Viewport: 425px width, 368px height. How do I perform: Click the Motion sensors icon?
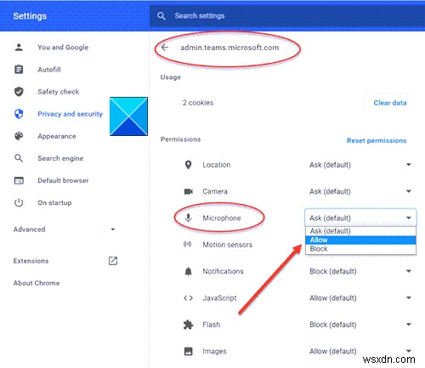188,244
